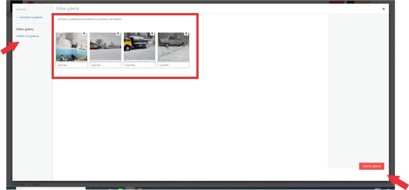Click Galería in the bottom breadcrumb

tap(36, 185)
